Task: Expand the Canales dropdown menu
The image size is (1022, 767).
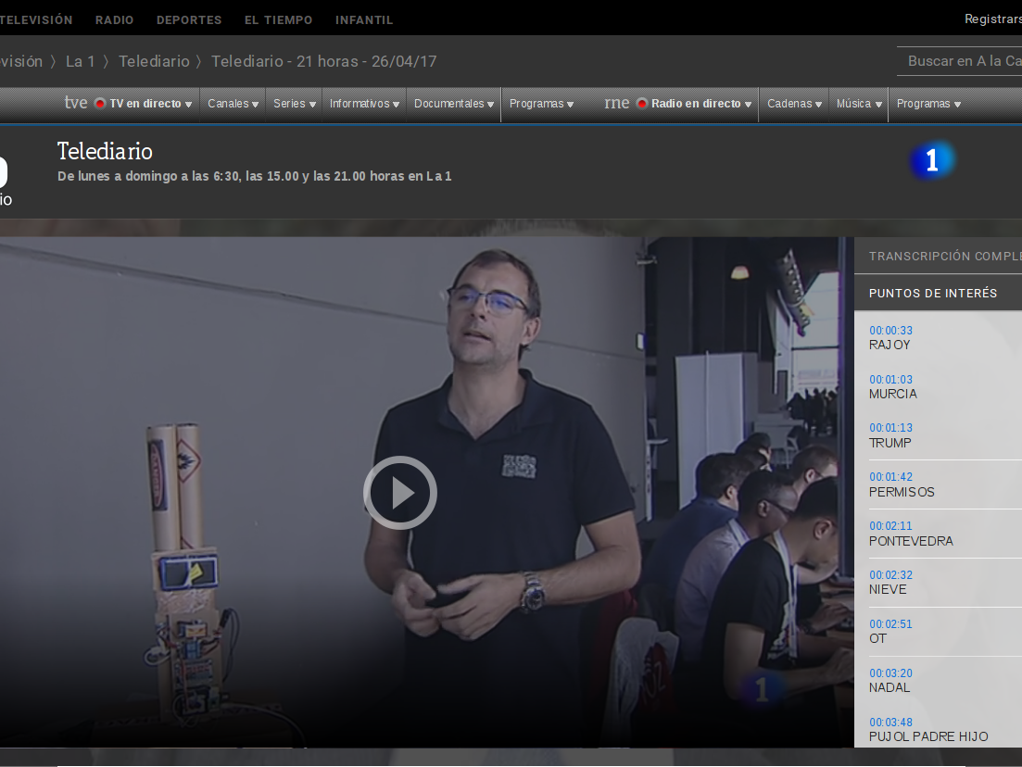Action: click(233, 104)
